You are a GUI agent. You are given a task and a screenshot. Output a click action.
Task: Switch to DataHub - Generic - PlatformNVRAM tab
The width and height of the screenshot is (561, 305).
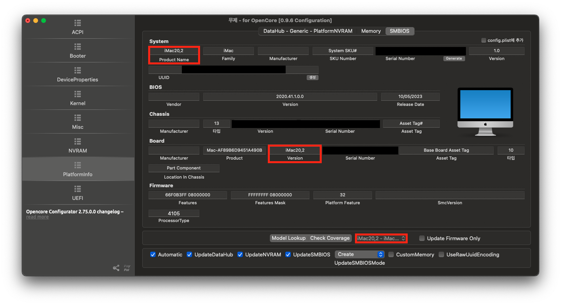[x=308, y=31]
